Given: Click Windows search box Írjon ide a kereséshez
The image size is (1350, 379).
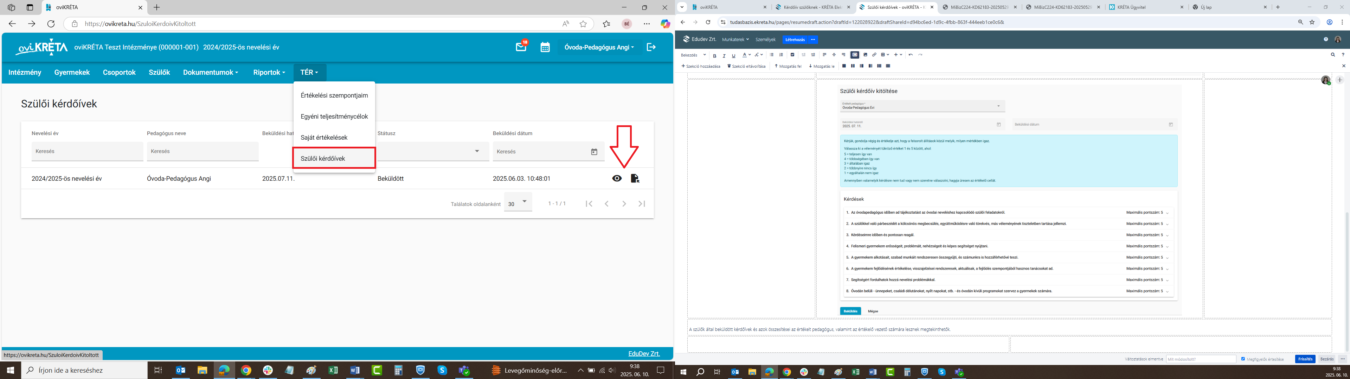Looking at the screenshot, I should tap(84, 370).
